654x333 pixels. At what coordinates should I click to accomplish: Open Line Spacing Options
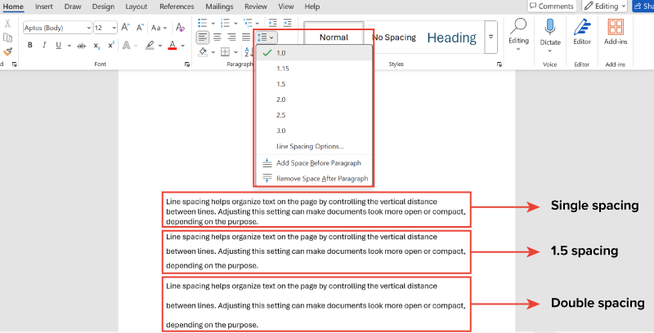[x=313, y=146]
